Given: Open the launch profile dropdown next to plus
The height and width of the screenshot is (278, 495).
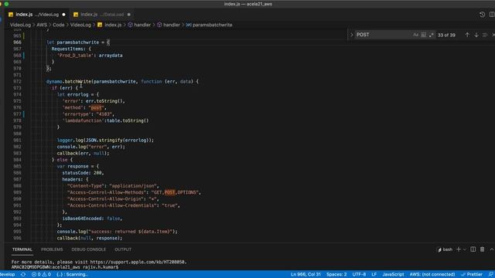Looking at the screenshot, I should (x=464, y=249).
